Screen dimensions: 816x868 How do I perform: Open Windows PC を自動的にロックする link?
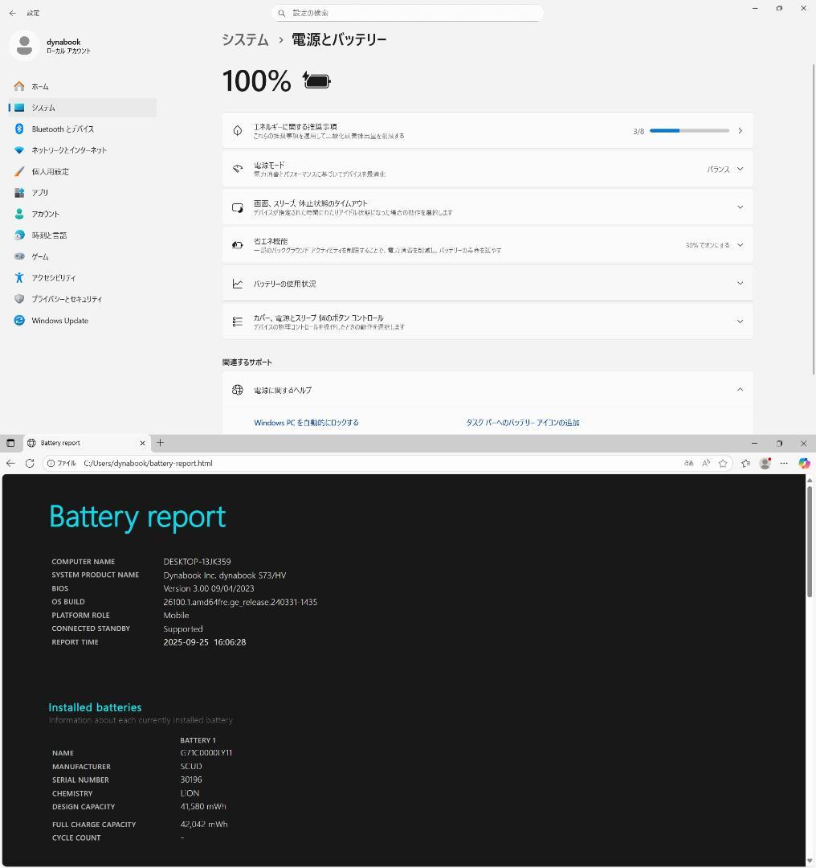pyautogui.click(x=306, y=423)
